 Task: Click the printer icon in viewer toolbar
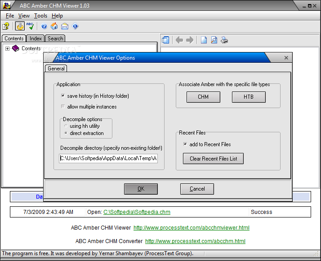224,40
